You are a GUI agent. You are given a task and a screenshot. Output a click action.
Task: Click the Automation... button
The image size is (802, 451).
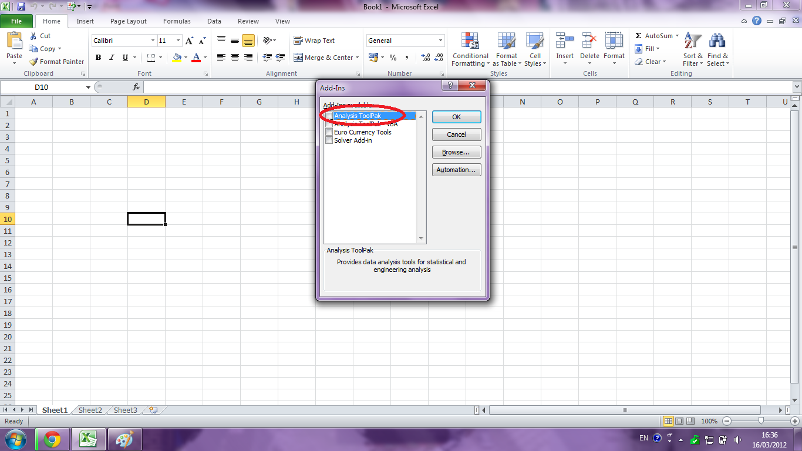(x=457, y=170)
